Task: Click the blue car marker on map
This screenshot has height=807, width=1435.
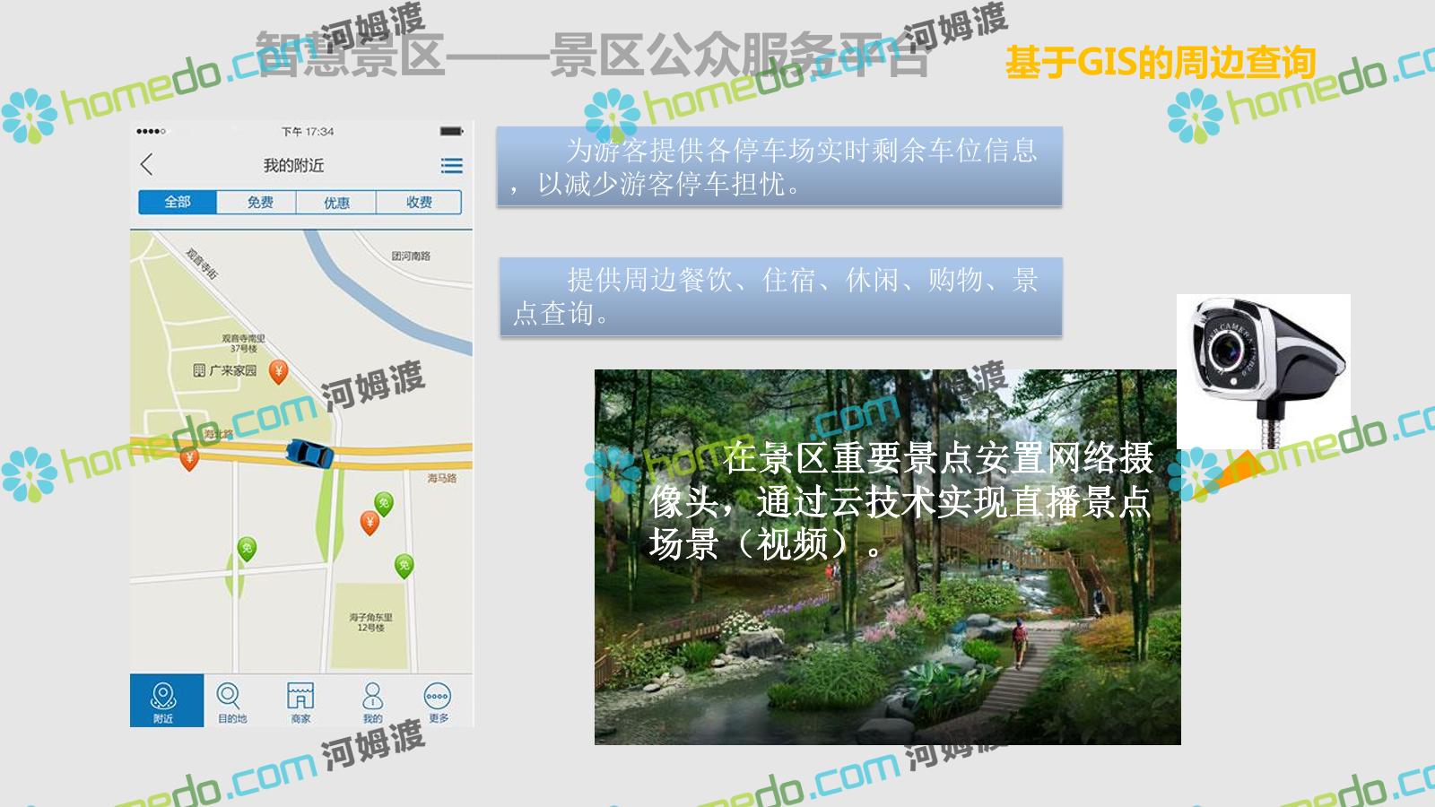Action: coord(309,454)
